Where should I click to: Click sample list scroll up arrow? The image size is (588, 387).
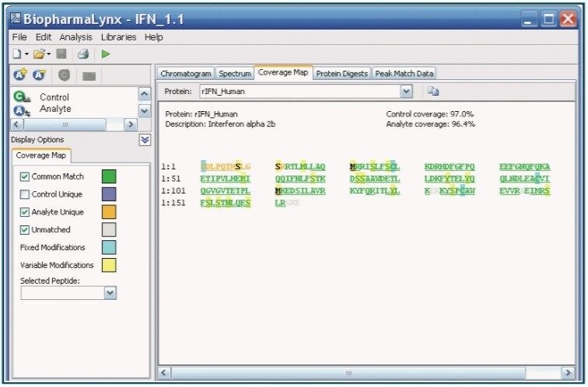pos(145,94)
